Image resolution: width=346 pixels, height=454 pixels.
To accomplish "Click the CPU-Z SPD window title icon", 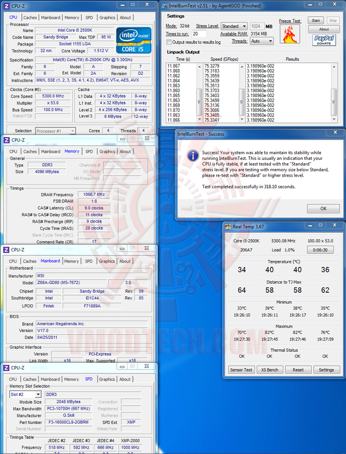I will (x=7, y=368).
